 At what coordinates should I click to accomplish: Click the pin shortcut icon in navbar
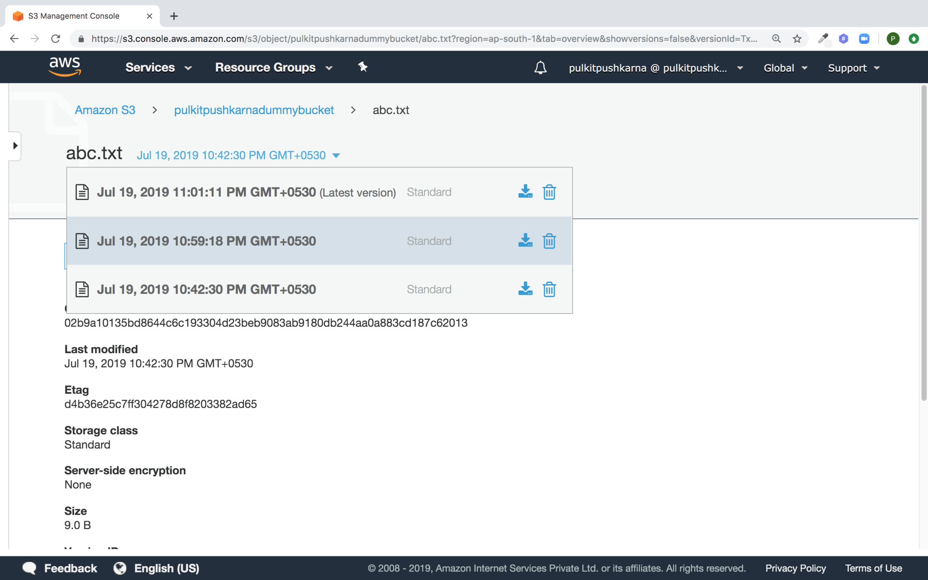click(x=363, y=67)
